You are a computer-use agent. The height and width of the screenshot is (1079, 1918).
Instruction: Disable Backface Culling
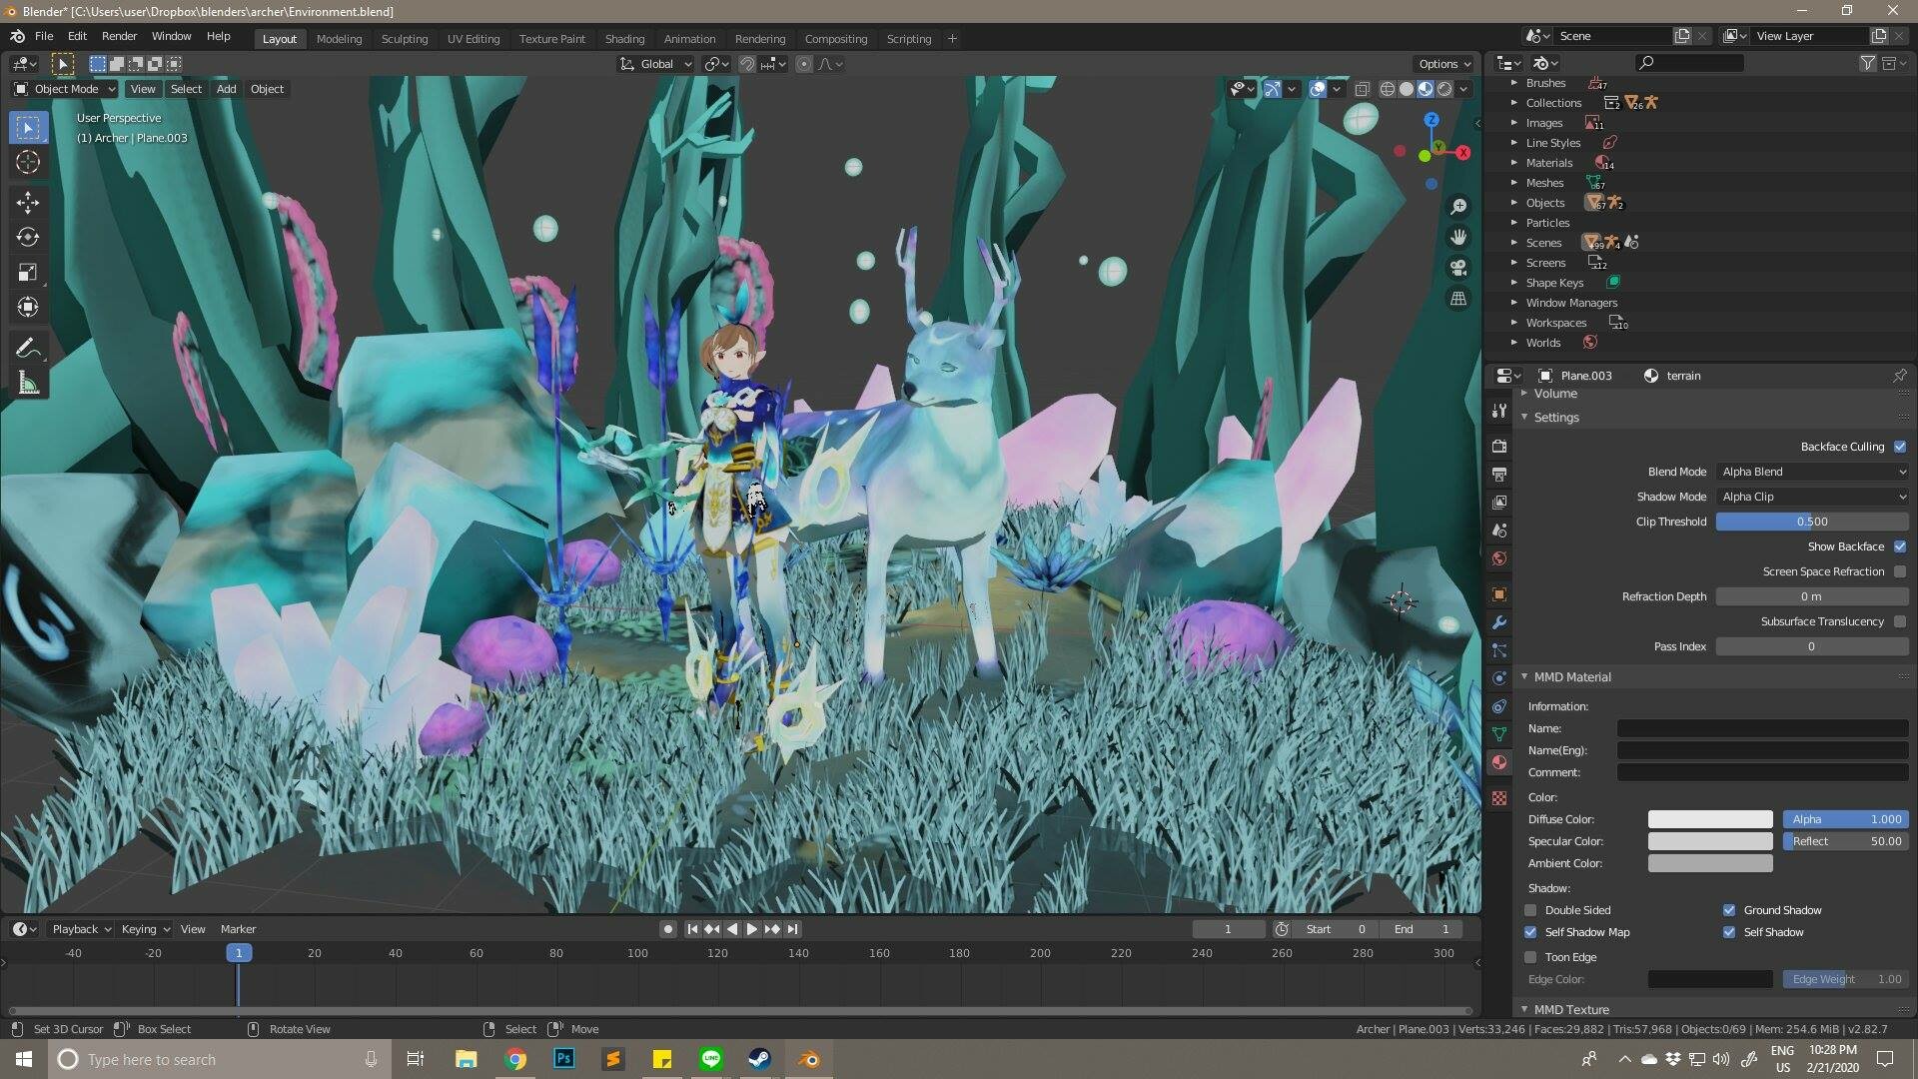point(1901,447)
